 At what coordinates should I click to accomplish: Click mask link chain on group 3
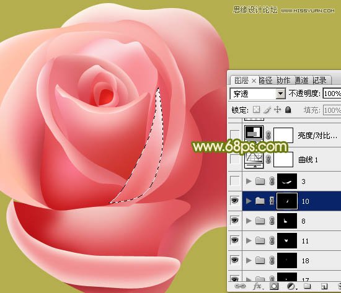point(272,181)
